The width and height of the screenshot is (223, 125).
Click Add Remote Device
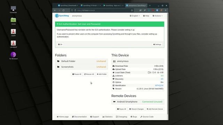click(x=155, y=109)
